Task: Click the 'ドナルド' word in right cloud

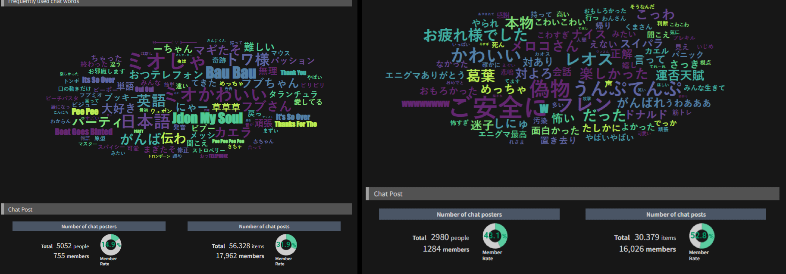Action: (x=646, y=115)
